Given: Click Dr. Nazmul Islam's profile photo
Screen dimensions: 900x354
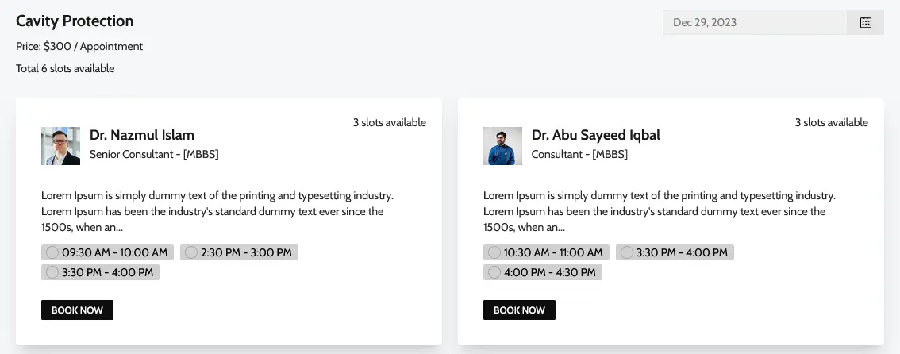Looking at the screenshot, I should click(61, 146).
